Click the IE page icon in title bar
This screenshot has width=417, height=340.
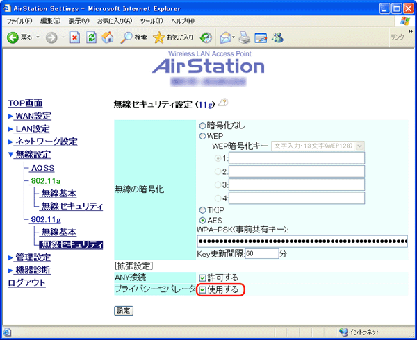(7, 8)
